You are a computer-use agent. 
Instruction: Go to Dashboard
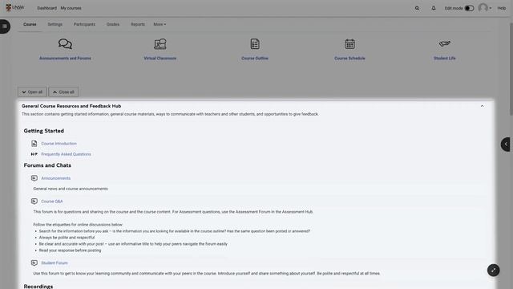tap(46, 8)
